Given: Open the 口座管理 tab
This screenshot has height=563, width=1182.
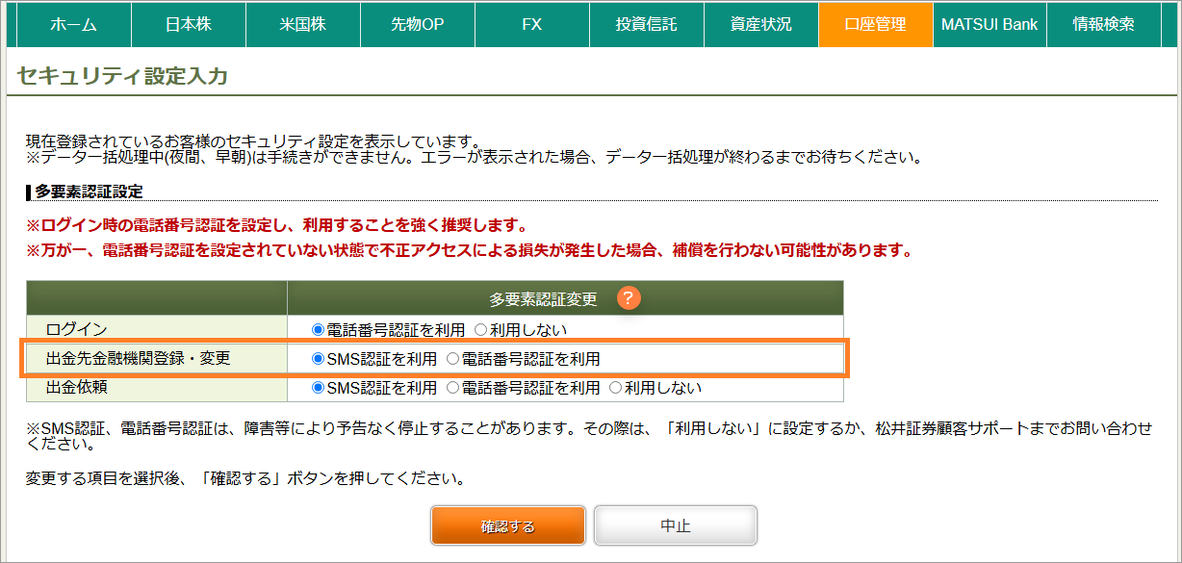Looking at the screenshot, I should [x=876, y=24].
